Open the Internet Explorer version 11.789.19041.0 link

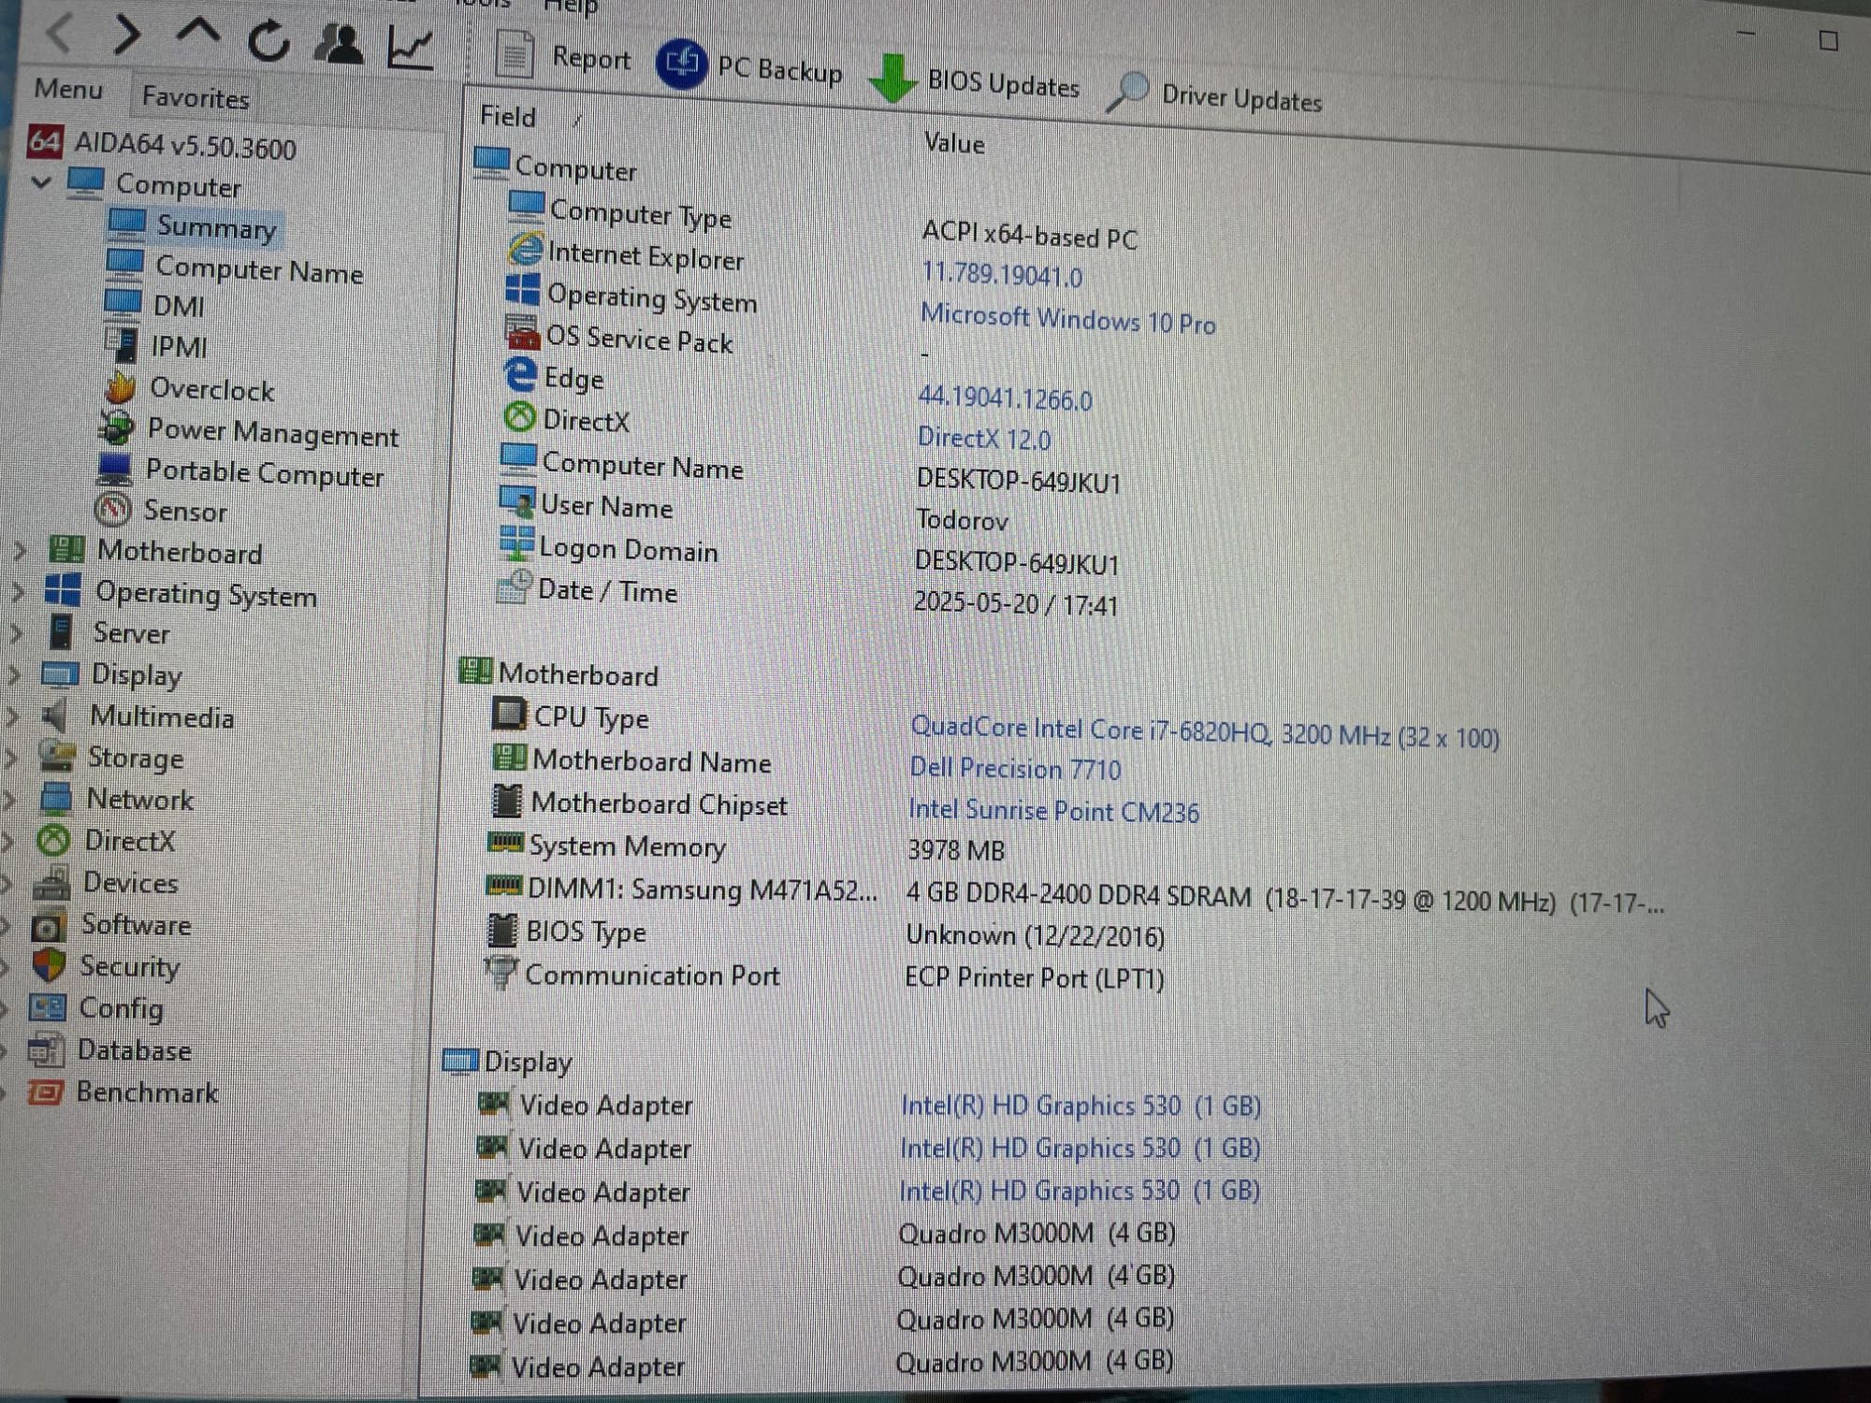coord(1001,275)
